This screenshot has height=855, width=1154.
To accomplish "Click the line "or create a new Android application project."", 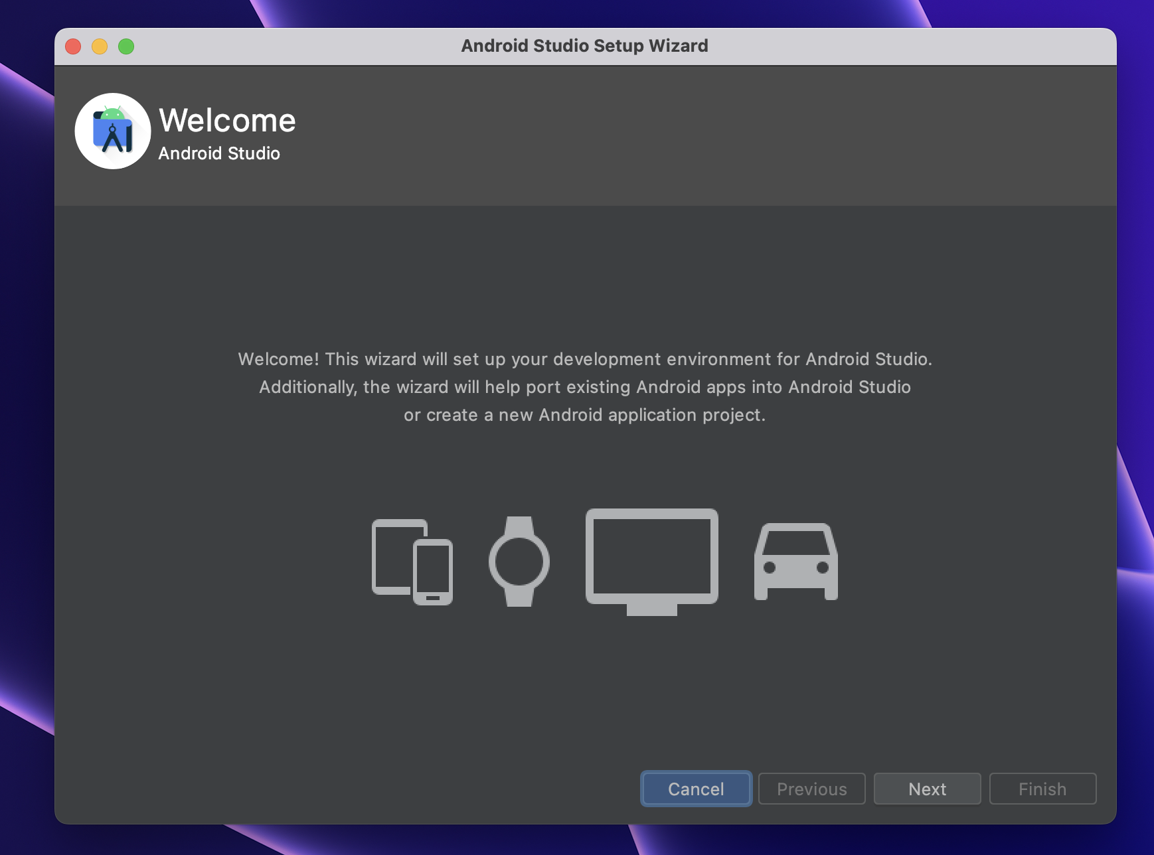I will point(585,415).
